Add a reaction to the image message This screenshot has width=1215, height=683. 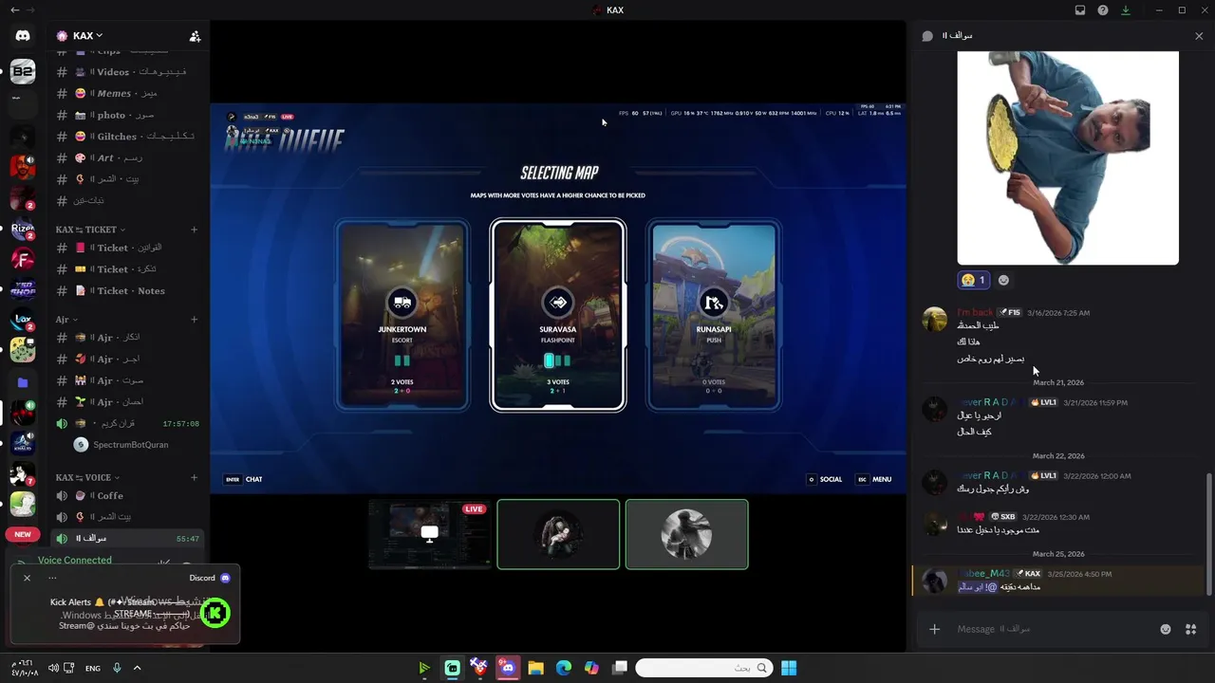pos(1003,280)
